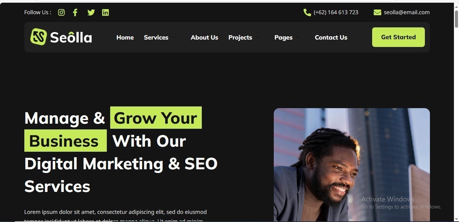Navigate to Contact Us

(331, 38)
